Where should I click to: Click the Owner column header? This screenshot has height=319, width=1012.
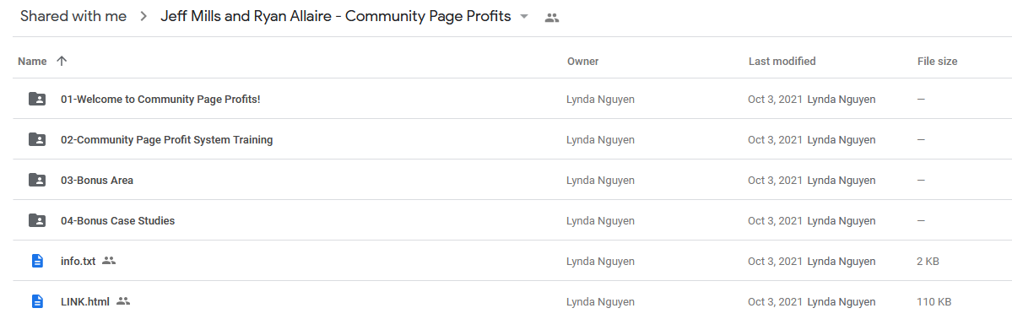pyautogui.click(x=582, y=62)
